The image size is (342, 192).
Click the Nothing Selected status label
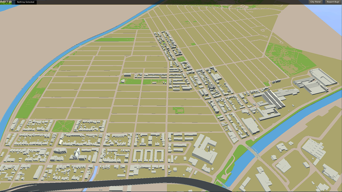pyautogui.click(x=26, y=2)
